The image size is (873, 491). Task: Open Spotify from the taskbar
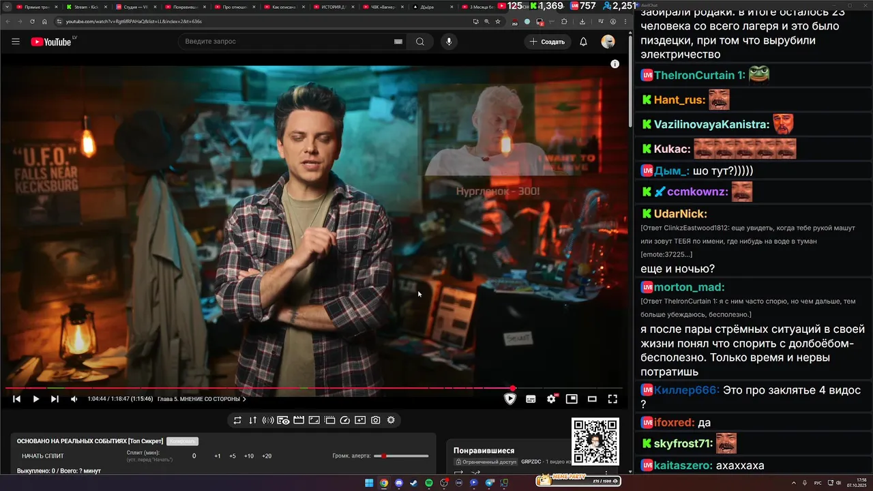click(x=429, y=483)
